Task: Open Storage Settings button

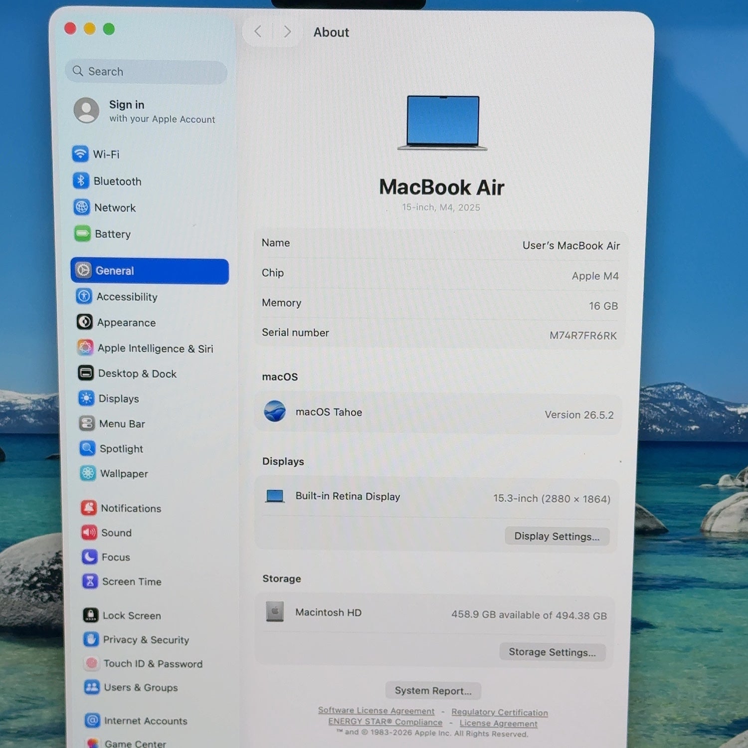Action: point(553,652)
